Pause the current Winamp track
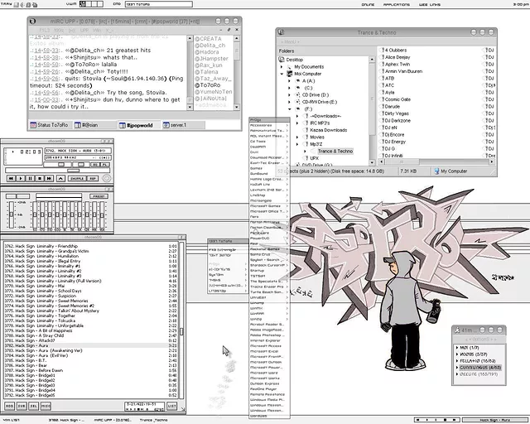530x424 pixels. [31, 178]
